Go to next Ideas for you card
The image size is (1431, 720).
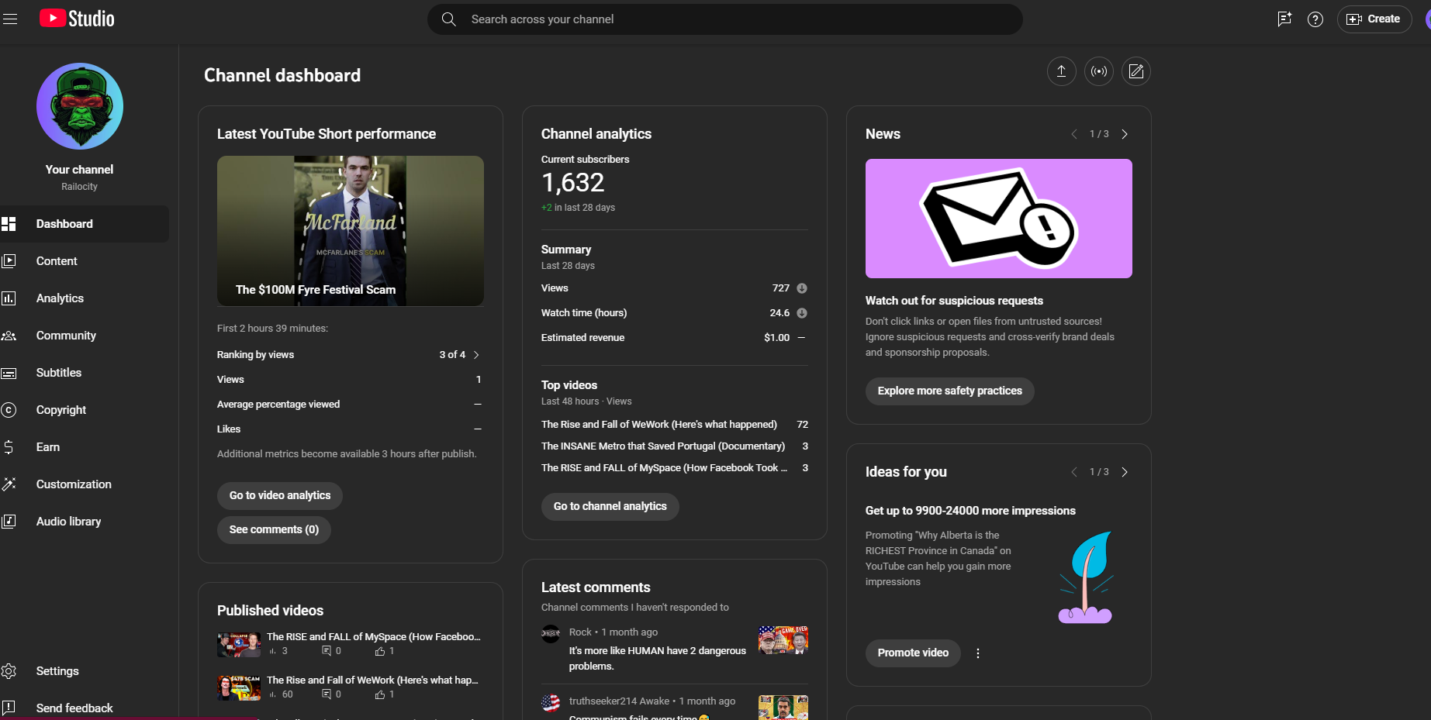click(x=1125, y=472)
